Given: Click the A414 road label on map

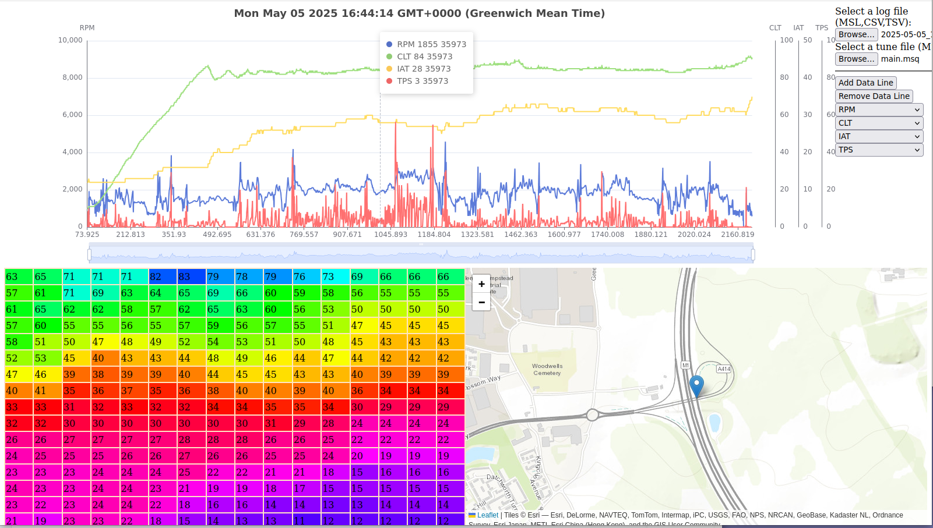Looking at the screenshot, I should (x=724, y=369).
